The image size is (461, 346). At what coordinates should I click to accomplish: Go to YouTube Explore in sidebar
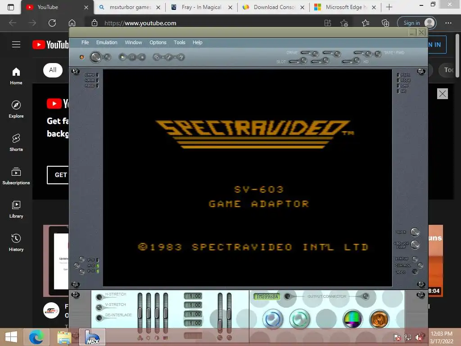coord(16,109)
